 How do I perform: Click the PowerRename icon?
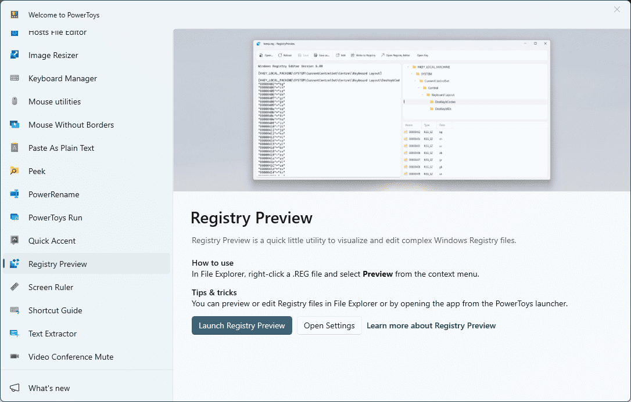pos(15,194)
